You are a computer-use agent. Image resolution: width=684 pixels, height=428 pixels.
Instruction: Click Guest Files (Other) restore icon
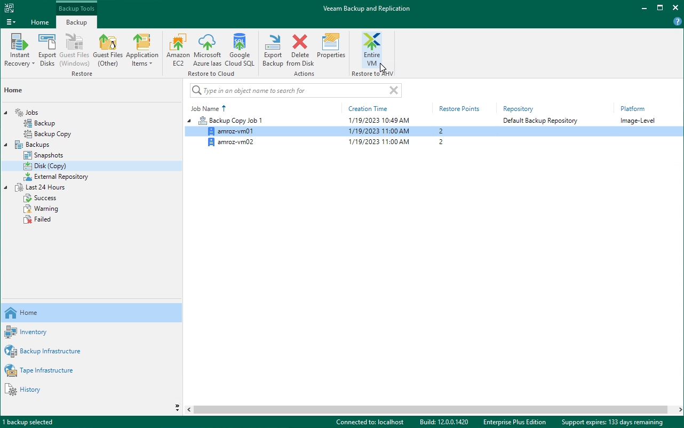[x=108, y=50]
